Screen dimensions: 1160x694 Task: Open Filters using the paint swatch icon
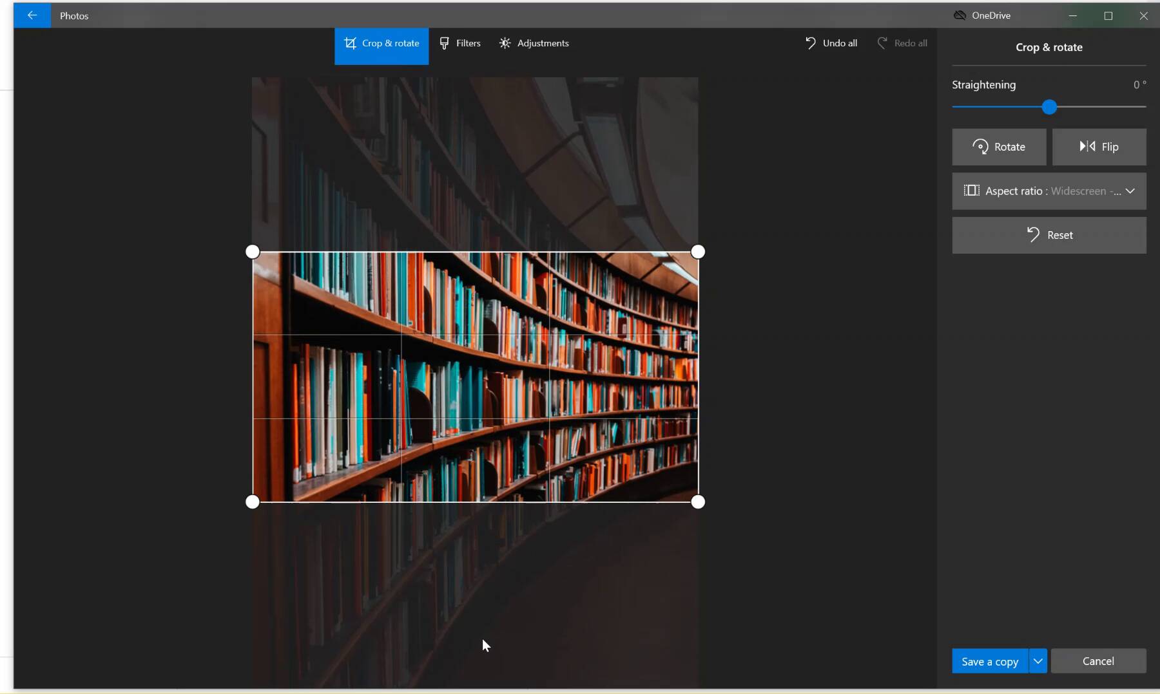click(x=445, y=43)
